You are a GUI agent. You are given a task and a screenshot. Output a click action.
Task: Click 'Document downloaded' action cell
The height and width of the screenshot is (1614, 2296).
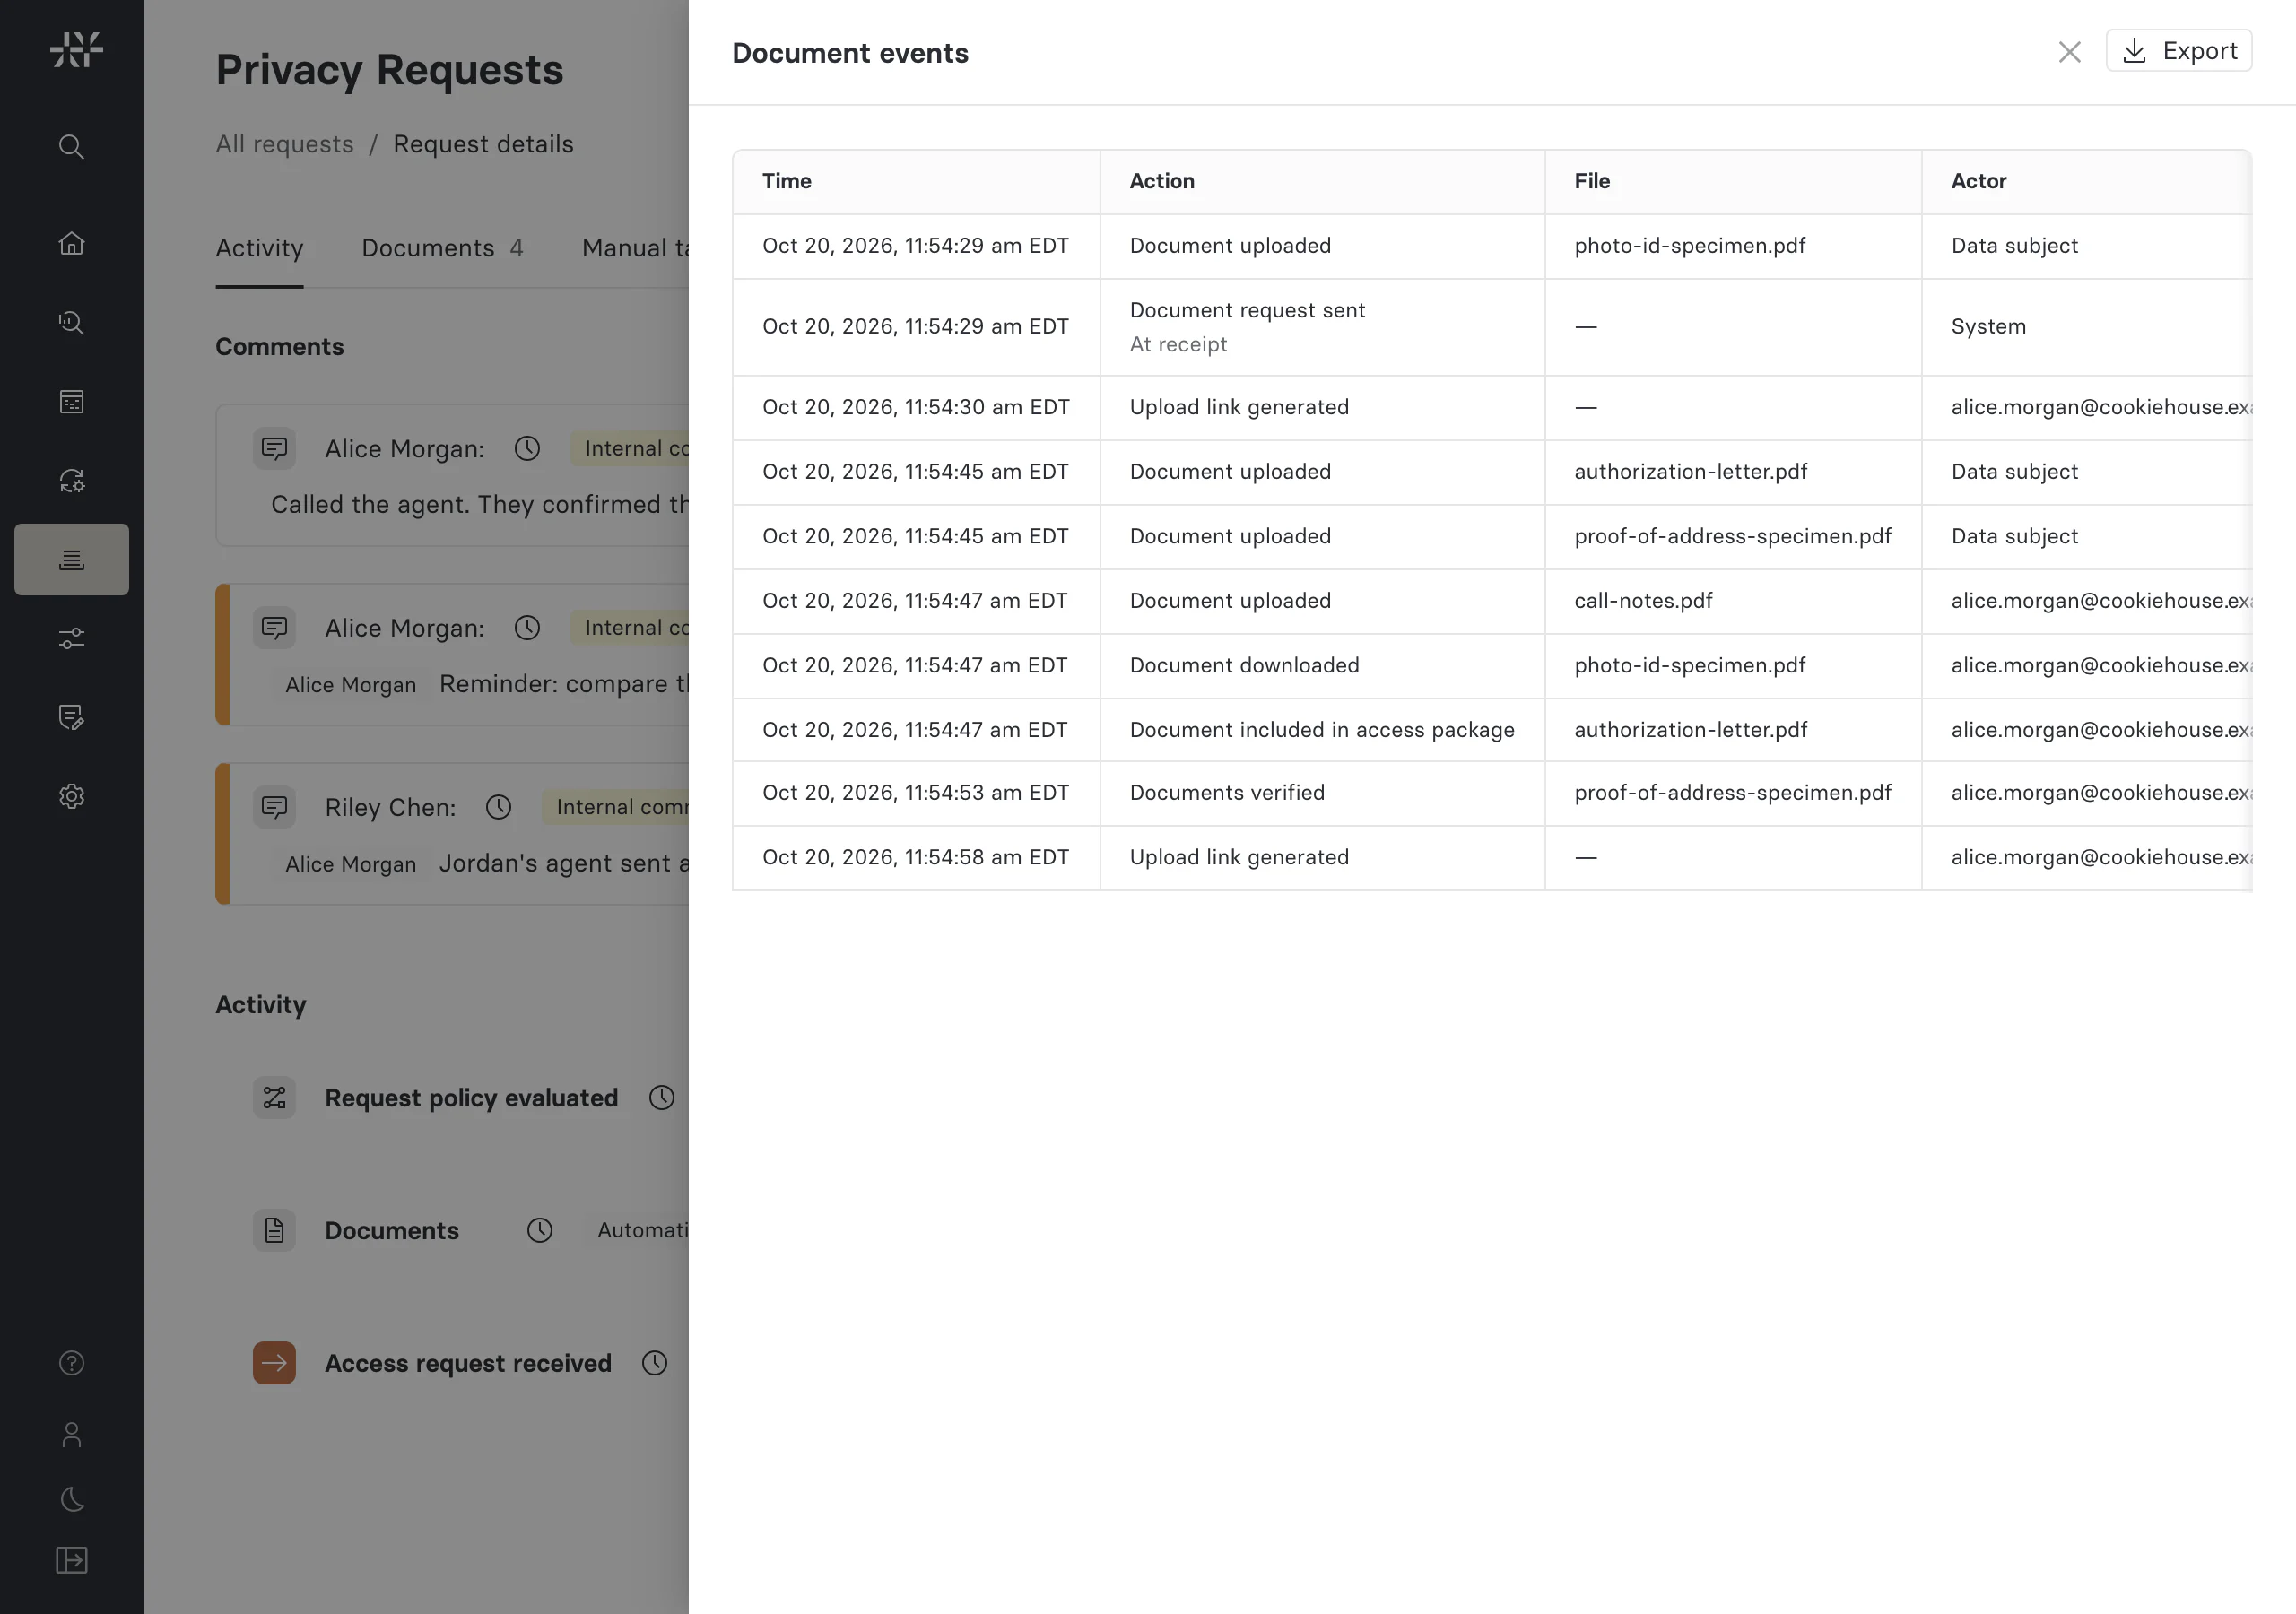click(x=1322, y=666)
